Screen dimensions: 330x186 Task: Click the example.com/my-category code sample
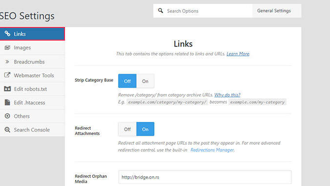coord(257,102)
